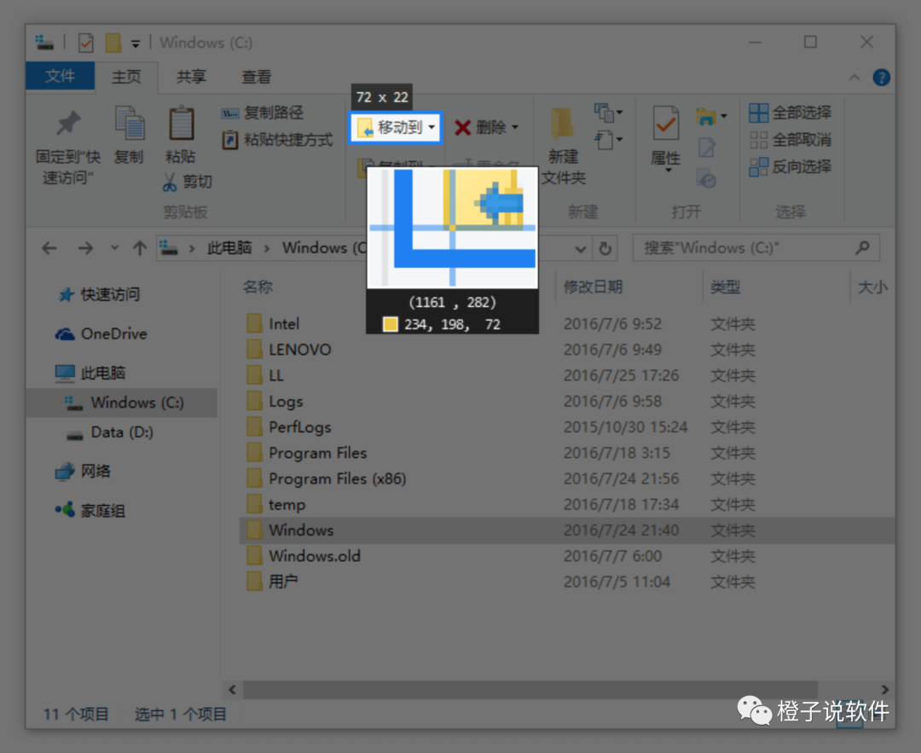Expand the Properties (属性) dropdown arrow
Image resolution: width=921 pixels, height=753 pixels.
(668, 171)
